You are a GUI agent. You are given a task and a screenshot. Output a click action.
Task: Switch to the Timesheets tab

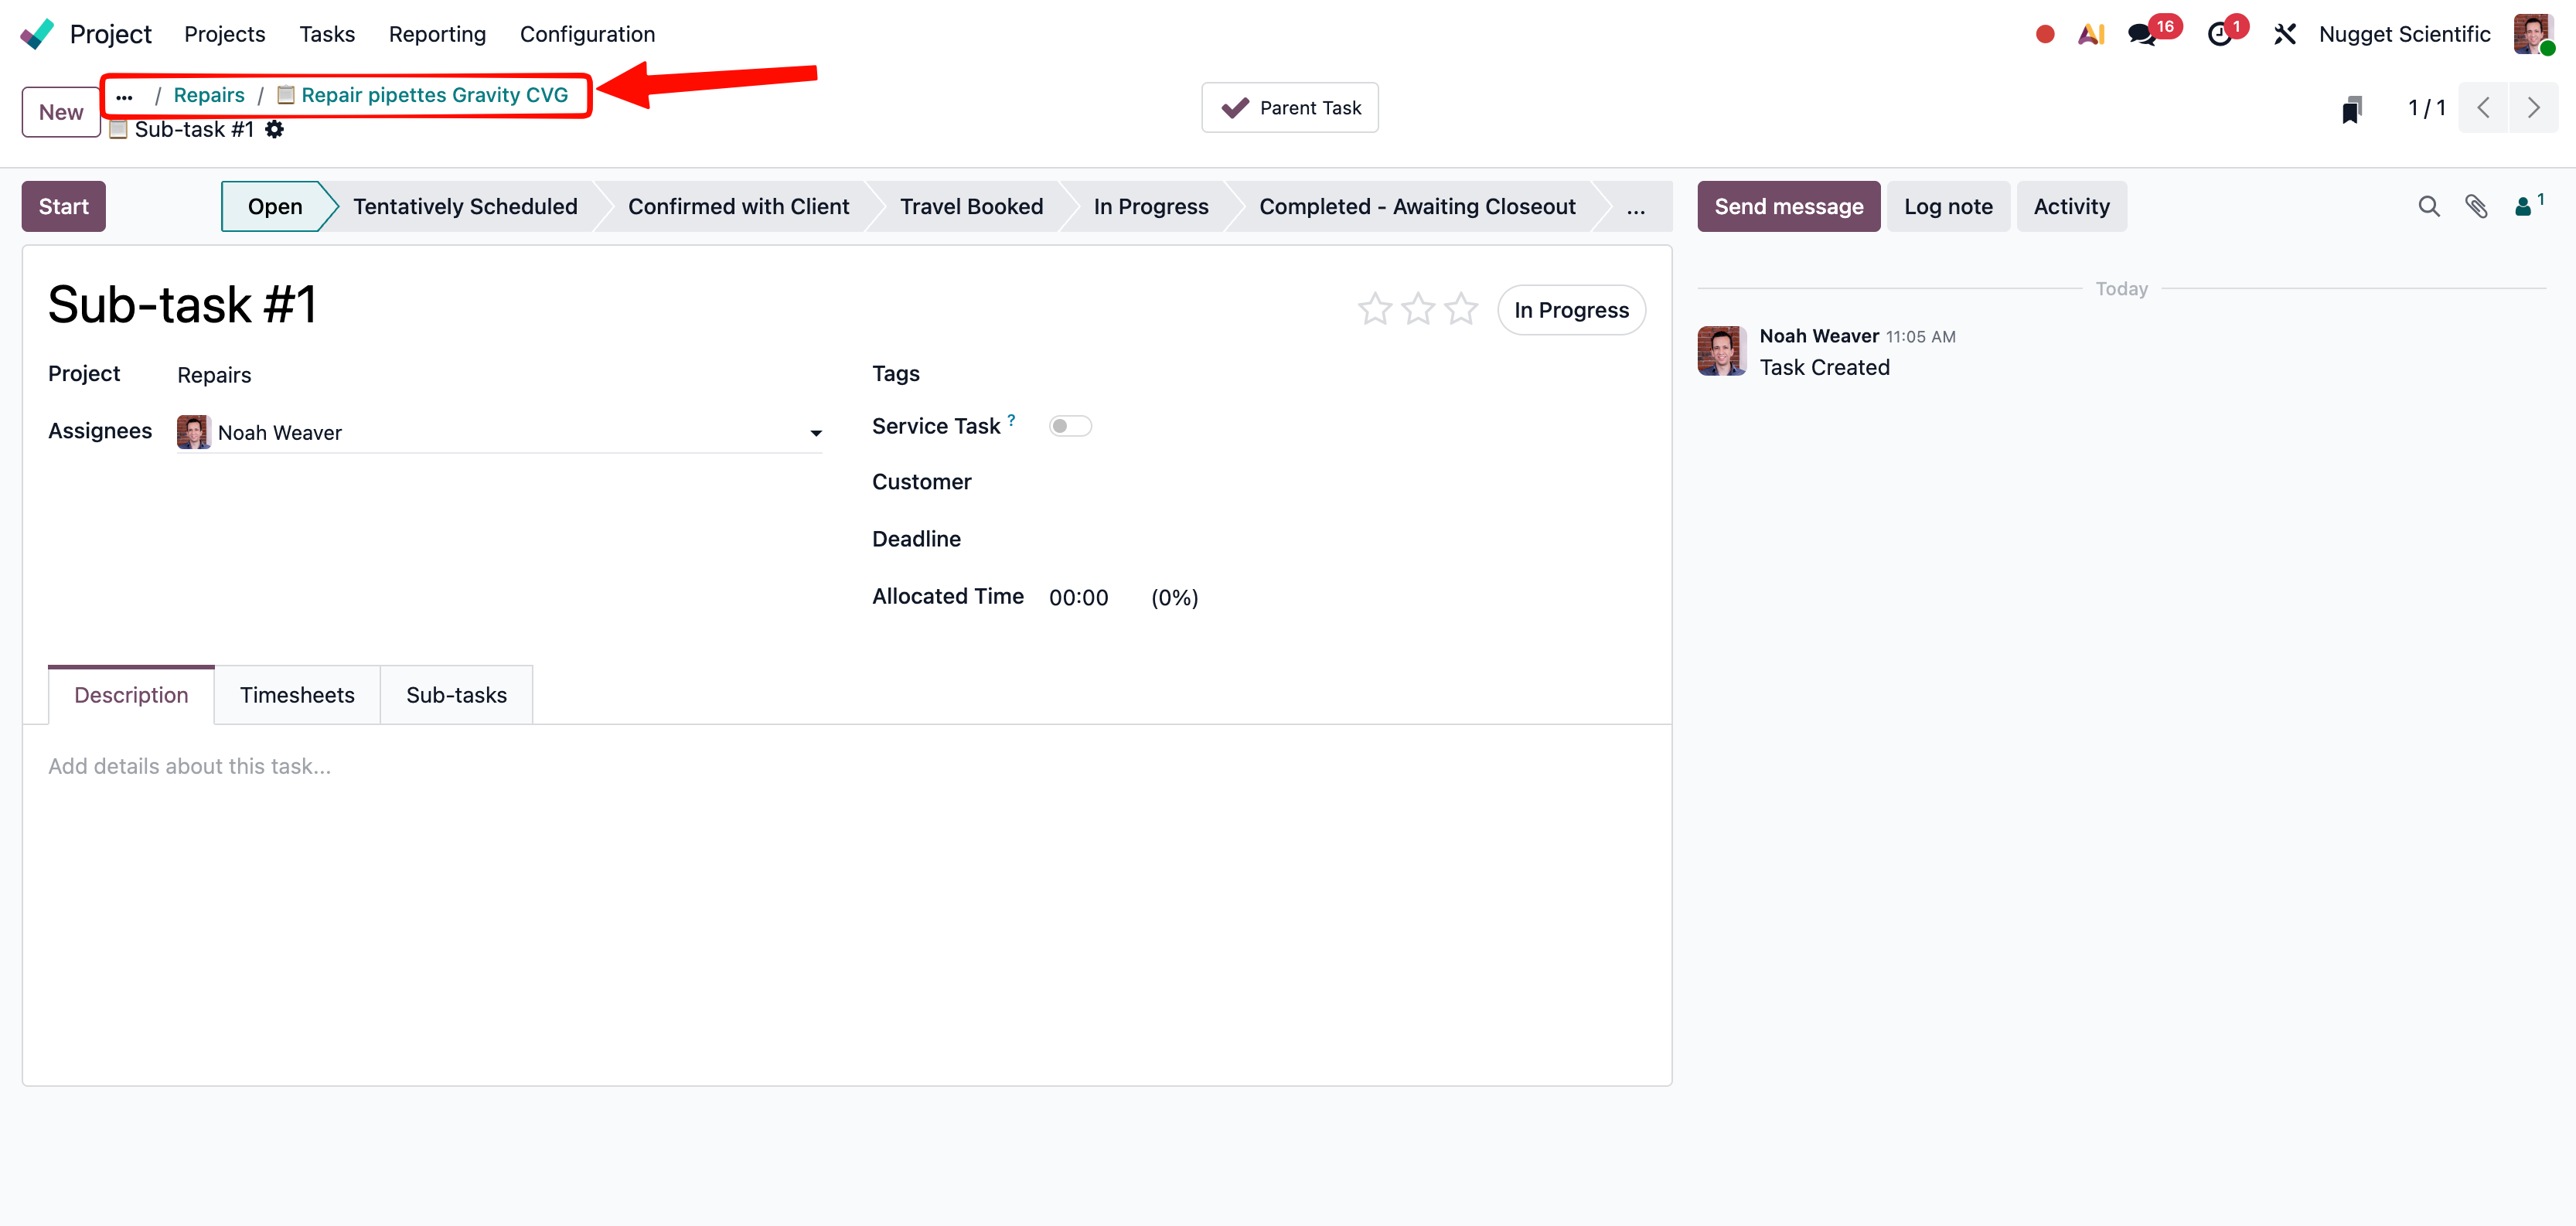[x=296, y=695]
